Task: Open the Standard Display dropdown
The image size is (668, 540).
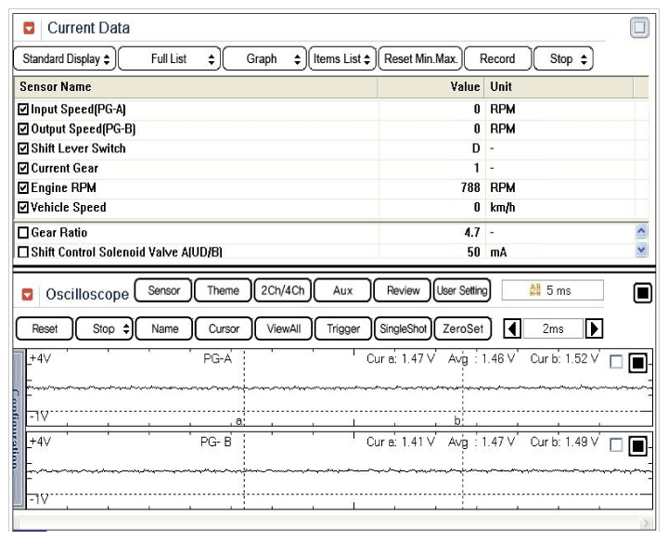Action: click(65, 58)
